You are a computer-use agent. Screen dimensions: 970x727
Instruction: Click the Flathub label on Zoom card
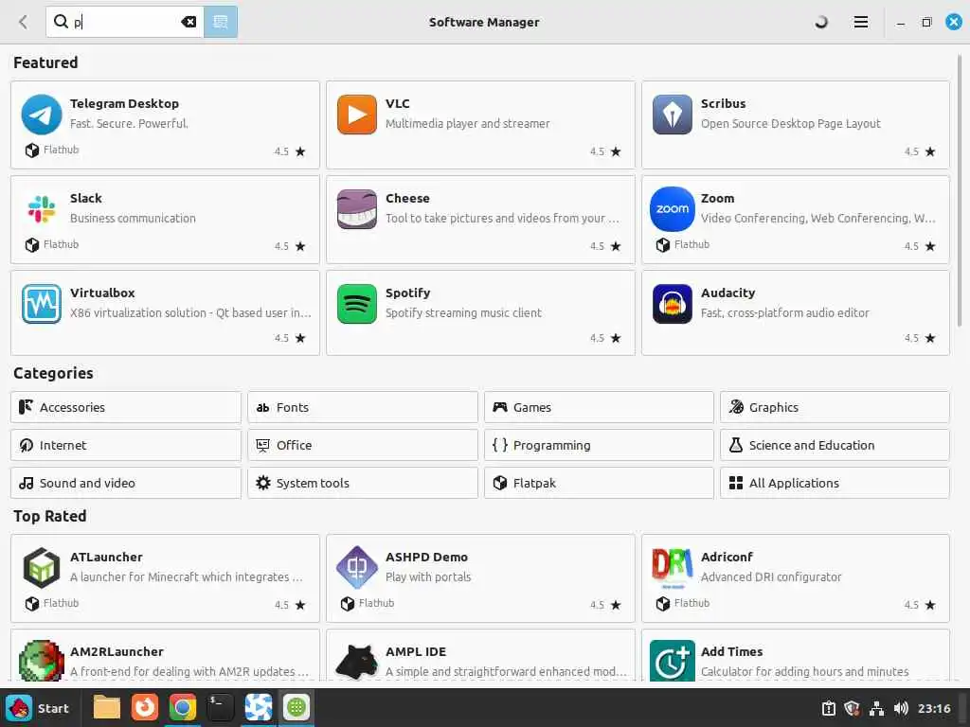point(692,244)
